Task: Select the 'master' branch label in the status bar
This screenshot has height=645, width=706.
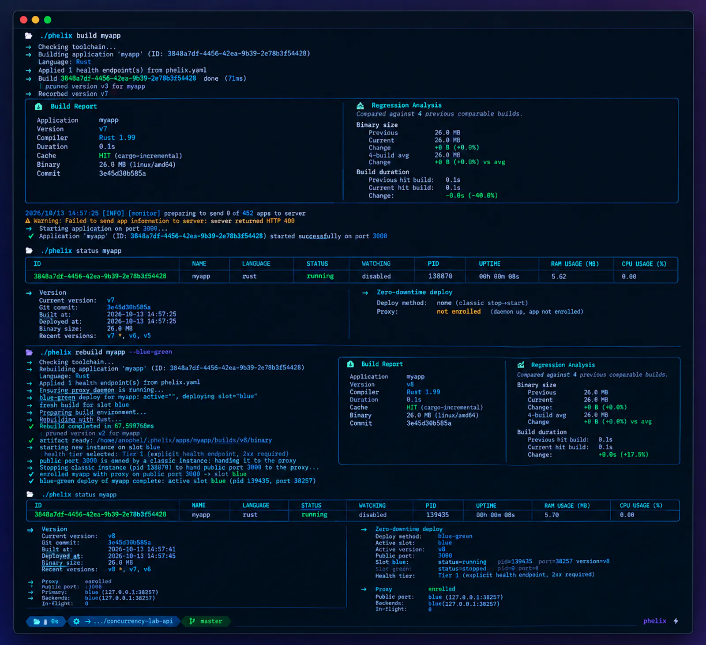Action: 211,621
